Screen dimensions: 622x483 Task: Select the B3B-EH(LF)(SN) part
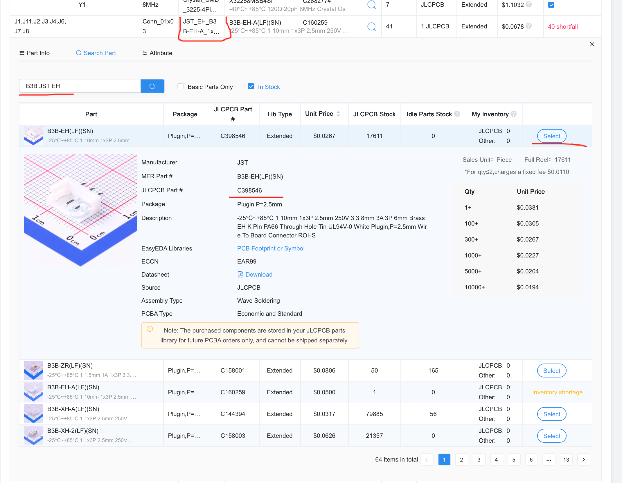(551, 136)
